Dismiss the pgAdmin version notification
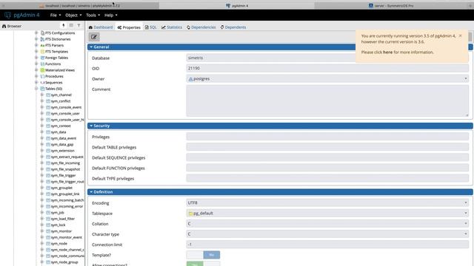This screenshot has width=474, height=266. (x=460, y=35)
